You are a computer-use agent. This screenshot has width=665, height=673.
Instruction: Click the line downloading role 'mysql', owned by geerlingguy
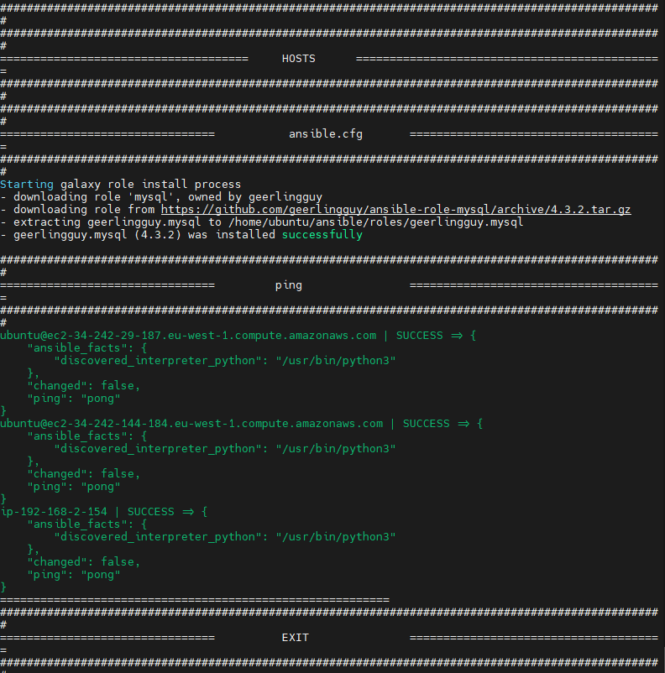coord(161,197)
